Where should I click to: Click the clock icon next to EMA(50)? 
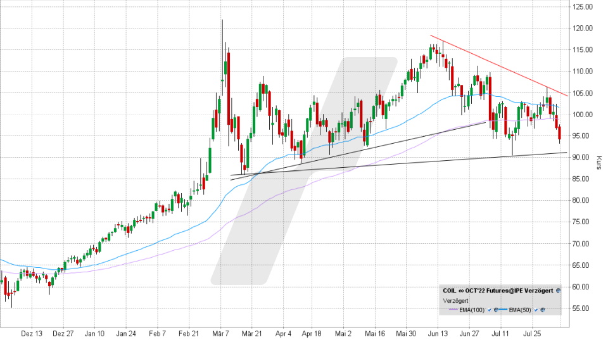coord(543,310)
